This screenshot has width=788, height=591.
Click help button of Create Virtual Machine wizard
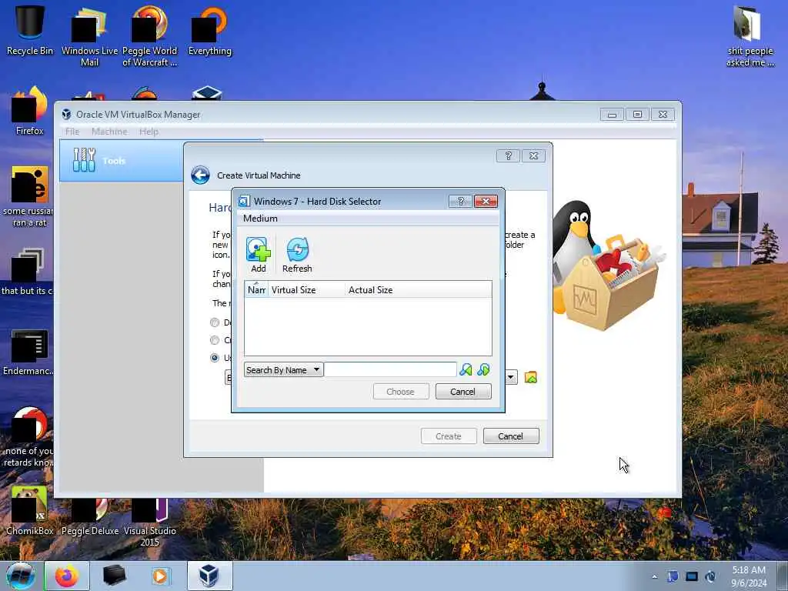(508, 155)
